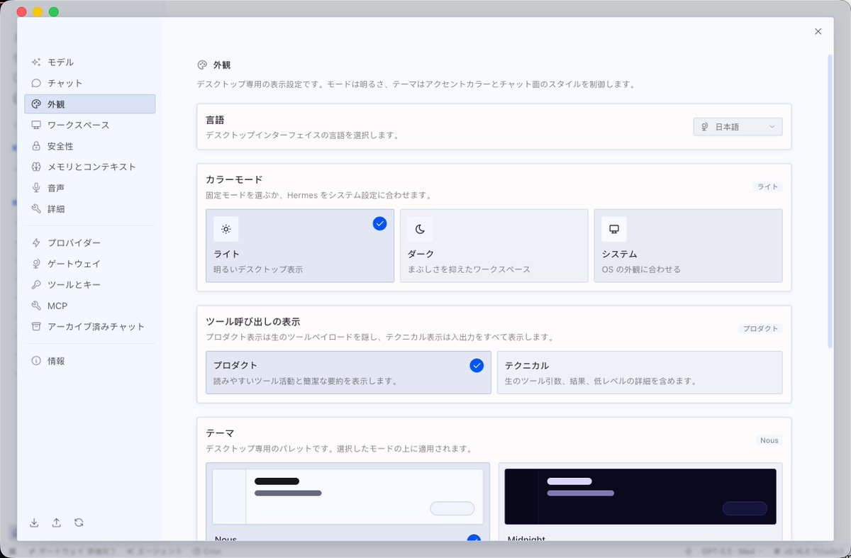Image resolution: width=851 pixels, height=558 pixels.
Task: Go to ゲートウェイ in the sidebar
Action: (x=89, y=264)
